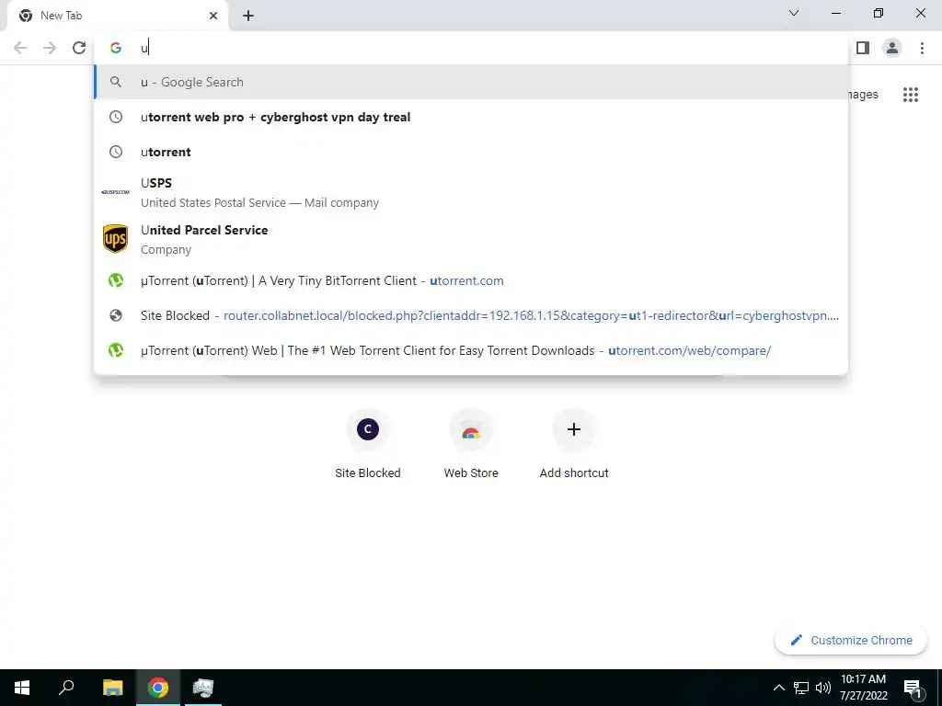Screen dimensions: 942x706
Task: Reload the page with the refresh icon
Action: (79, 48)
